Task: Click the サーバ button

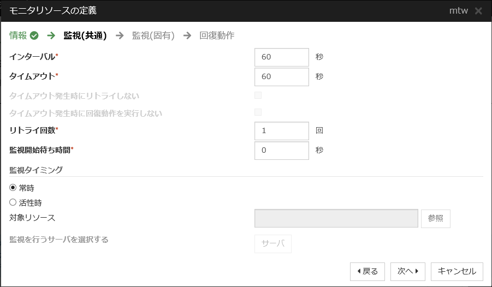Action: [x=273, y=244]
